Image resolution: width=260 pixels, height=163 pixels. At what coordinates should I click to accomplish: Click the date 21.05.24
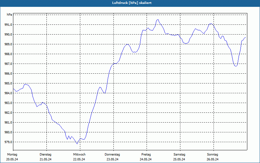(45, 159)
